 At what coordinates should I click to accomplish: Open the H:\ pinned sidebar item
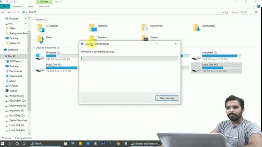[x=11, y=24]
